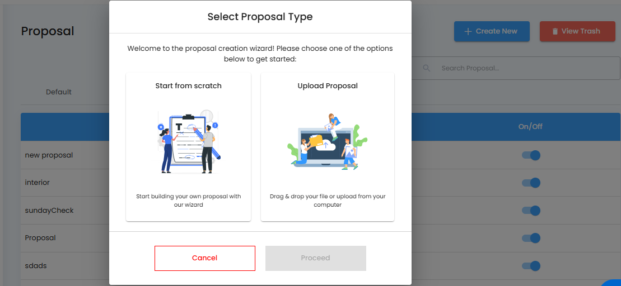Click the Upload Proposal illustration

click(x=328, y=142)
